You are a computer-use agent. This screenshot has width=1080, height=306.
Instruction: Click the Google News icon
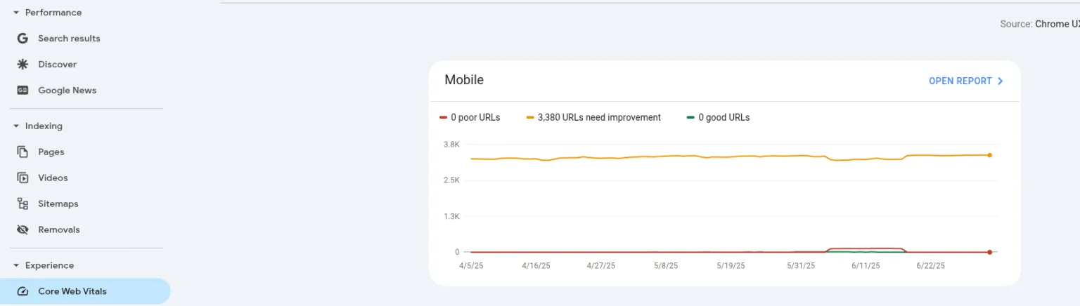pos(22,91)
